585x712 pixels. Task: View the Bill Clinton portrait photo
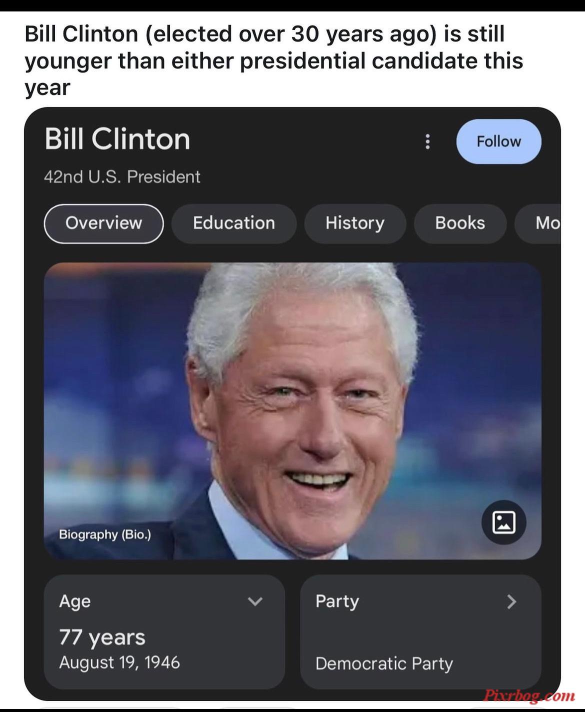click(x=292, y=410)
